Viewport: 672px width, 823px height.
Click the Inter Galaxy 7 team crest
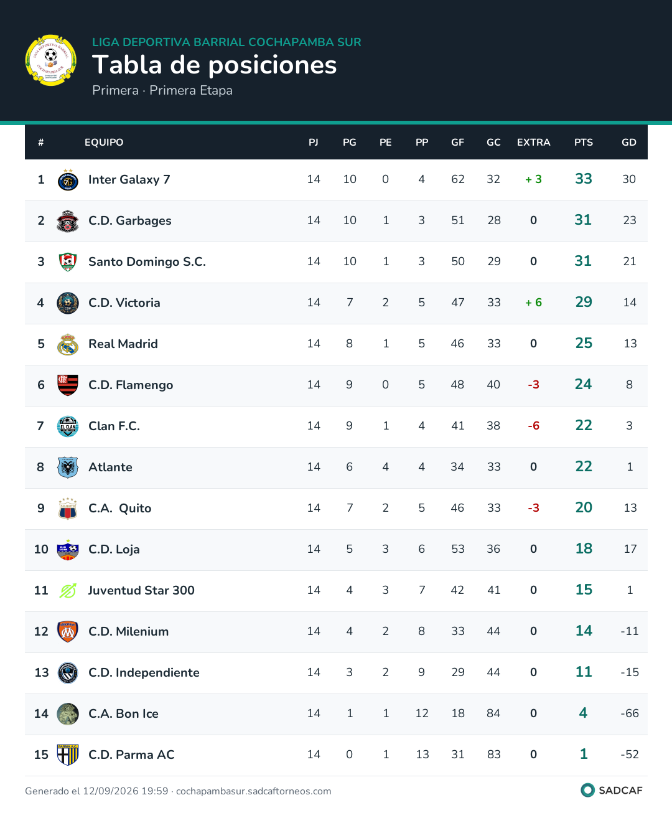click(68, 180)
